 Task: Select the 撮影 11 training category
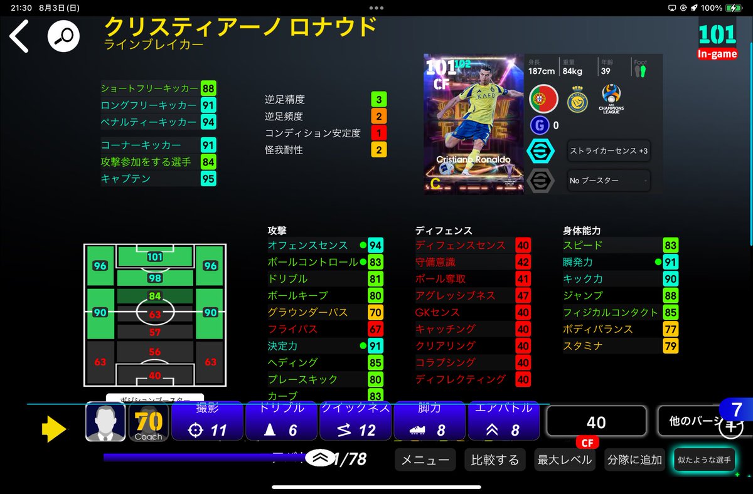[x=207, y=421]
